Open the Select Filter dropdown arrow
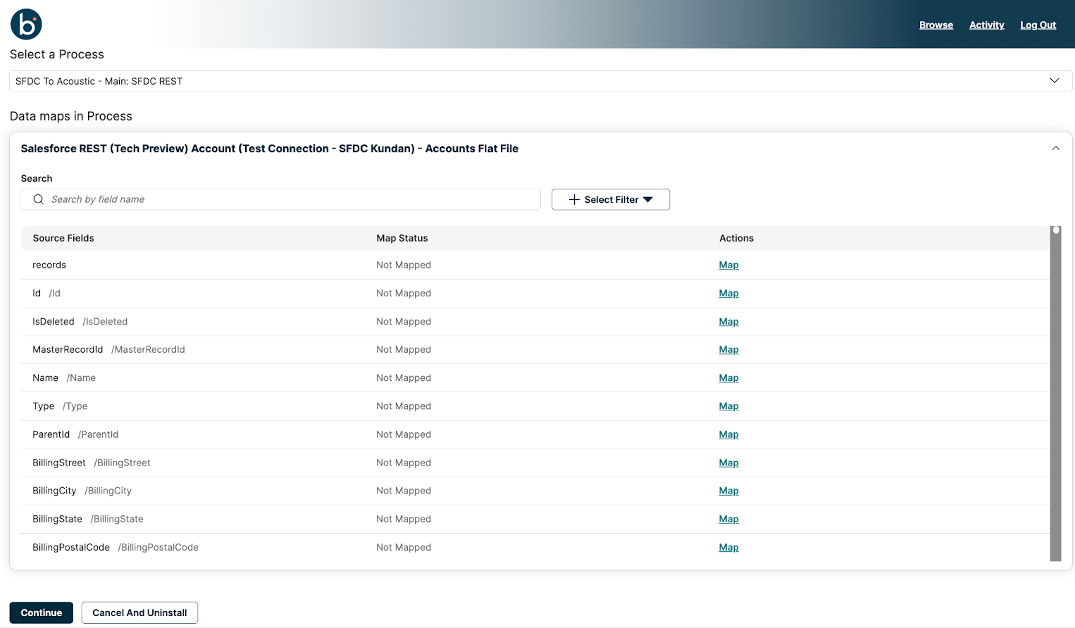Screen dimensions: 1075x628 click(648, 199)
